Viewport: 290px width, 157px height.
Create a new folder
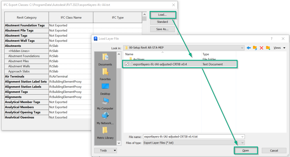tap(268, 48)
